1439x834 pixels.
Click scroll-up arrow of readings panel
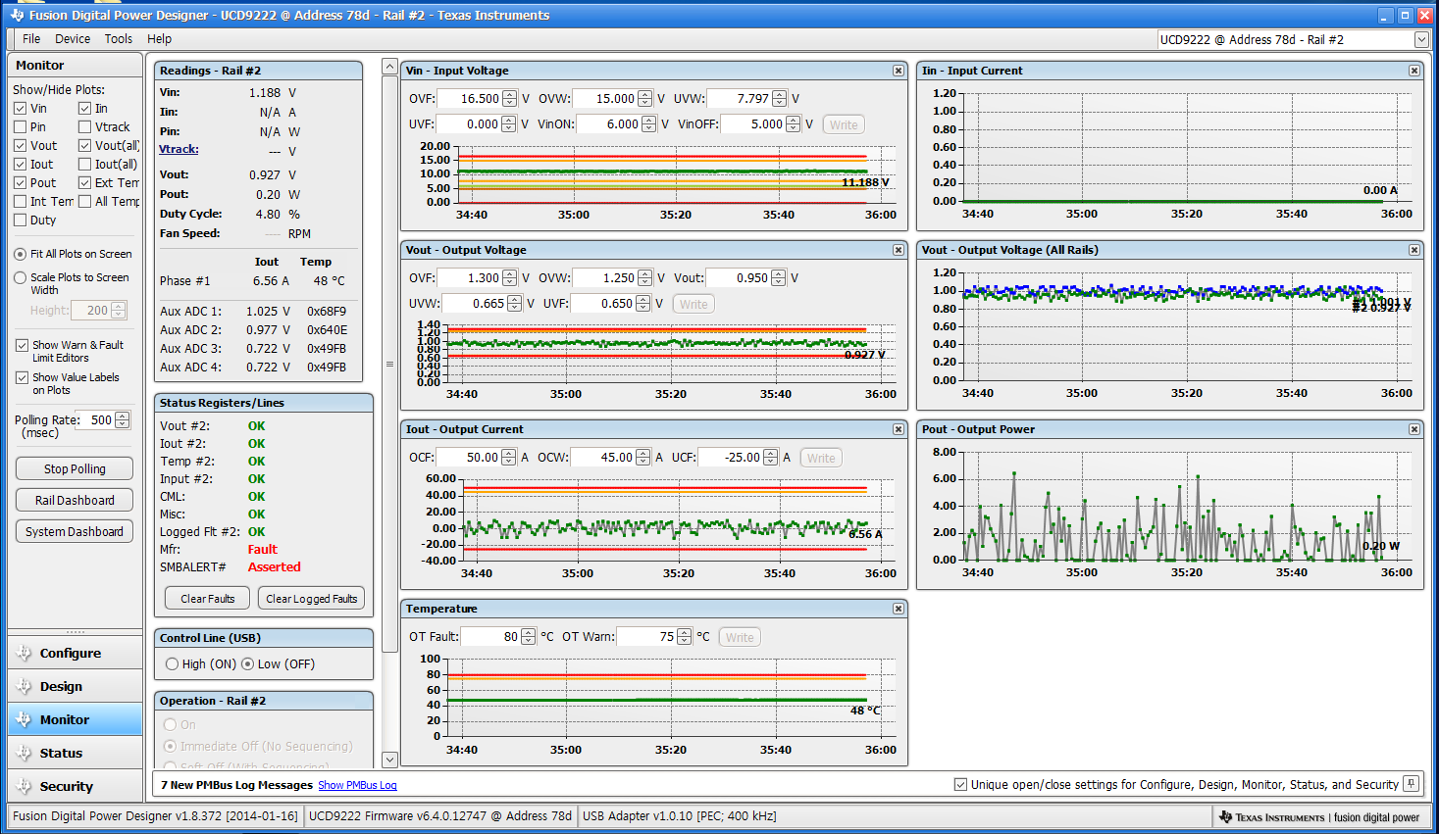[389, 67]
